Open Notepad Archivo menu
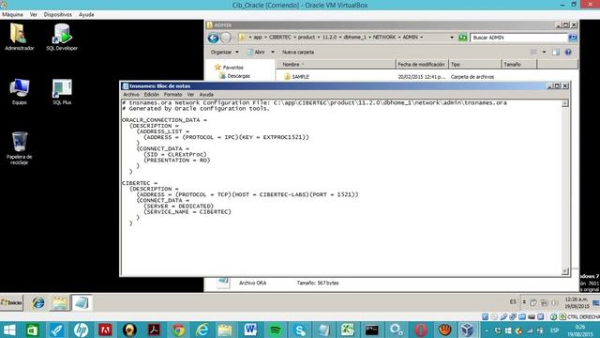Image resolution: width=600 pixels, height=338 pixels. click(x=131, y=94)
